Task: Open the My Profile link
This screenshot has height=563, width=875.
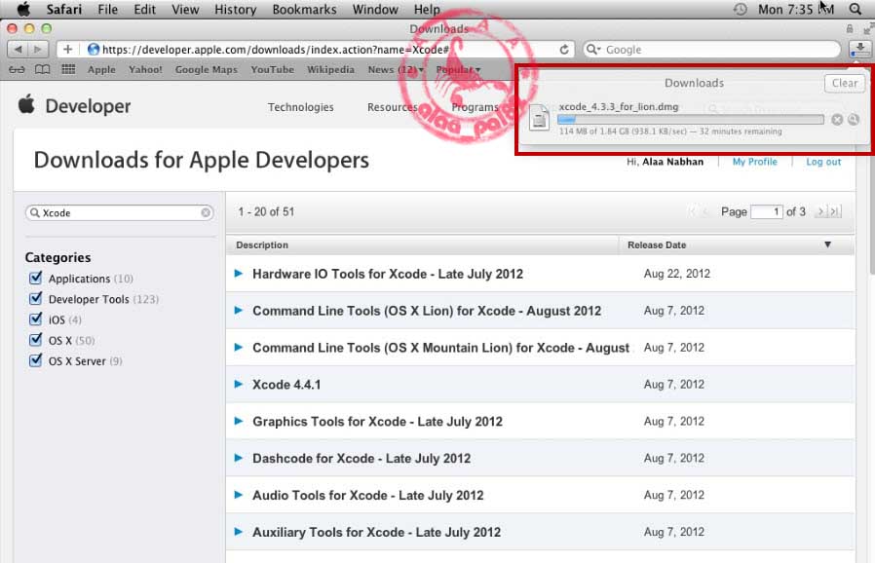Action: tap(754, 162)
